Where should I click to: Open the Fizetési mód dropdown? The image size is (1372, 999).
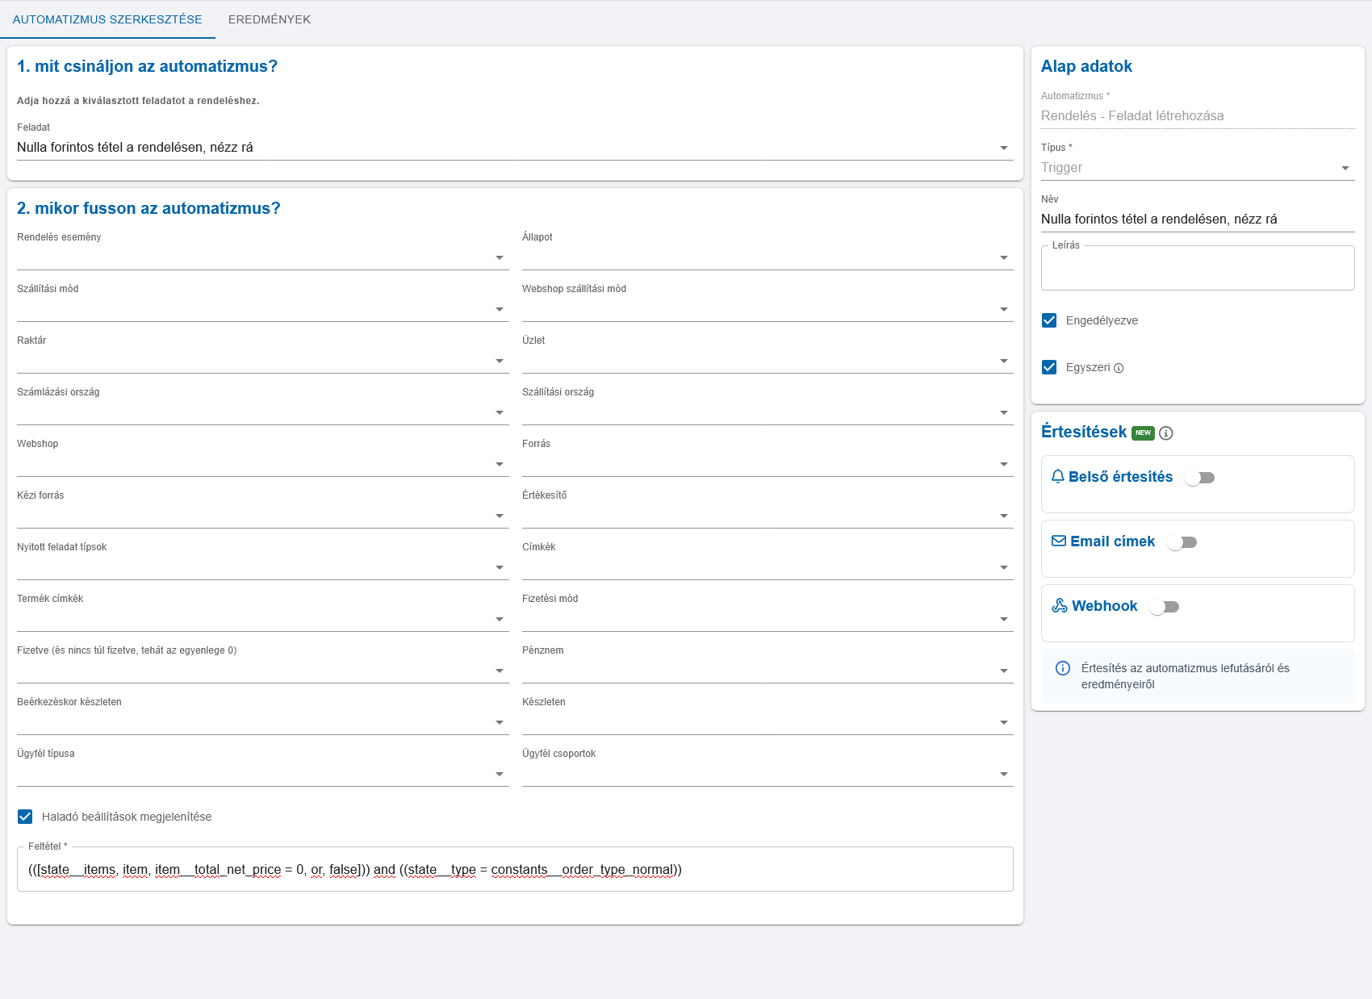(x=768, y=619)
